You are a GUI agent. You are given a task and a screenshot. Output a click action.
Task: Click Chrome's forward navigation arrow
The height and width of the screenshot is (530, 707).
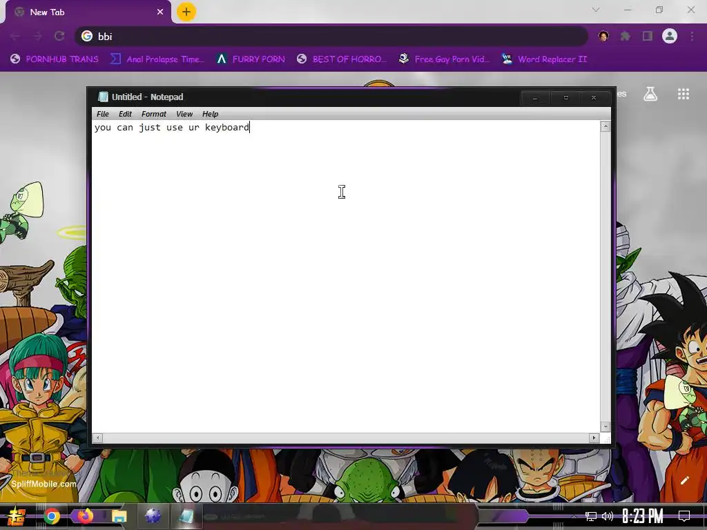click(37, 36)
